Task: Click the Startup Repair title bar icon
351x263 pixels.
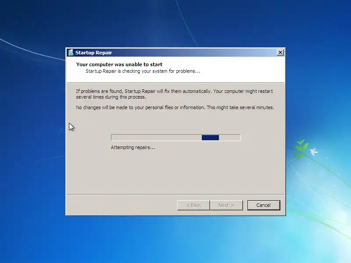Action: (71, 53)
